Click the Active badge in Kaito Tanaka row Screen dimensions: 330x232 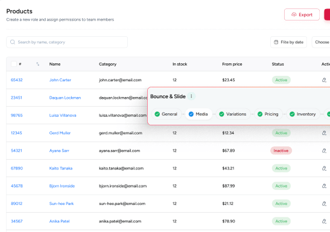[281, 168]
